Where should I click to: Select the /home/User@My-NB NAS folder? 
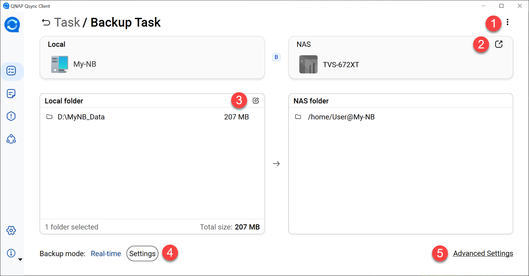pos(341,117)
